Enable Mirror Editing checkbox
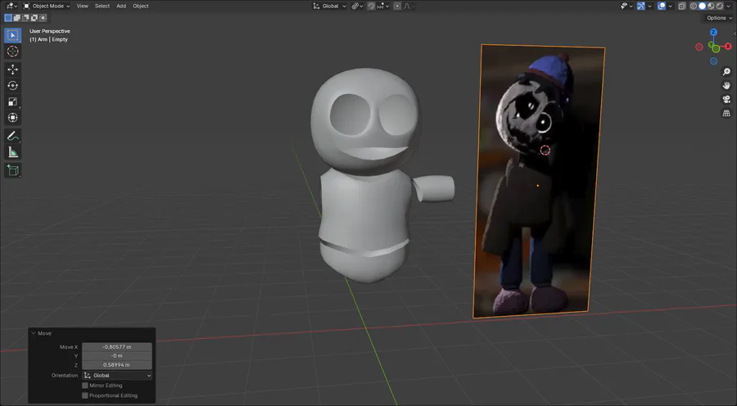The image size is (737, 406). (85, 386)
